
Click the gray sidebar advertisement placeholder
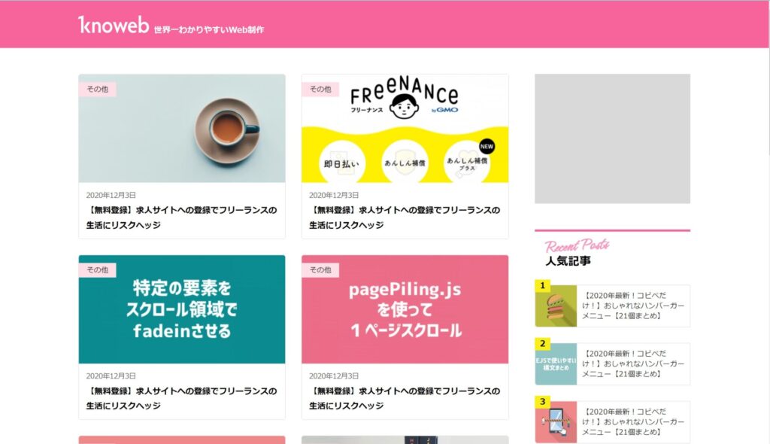click(612, 138)
